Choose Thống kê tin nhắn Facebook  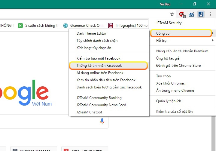point(109,66)
